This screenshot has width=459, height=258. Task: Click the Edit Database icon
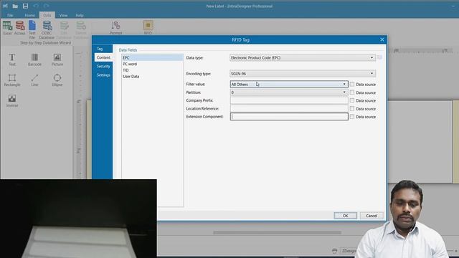[x=64, y=29]
